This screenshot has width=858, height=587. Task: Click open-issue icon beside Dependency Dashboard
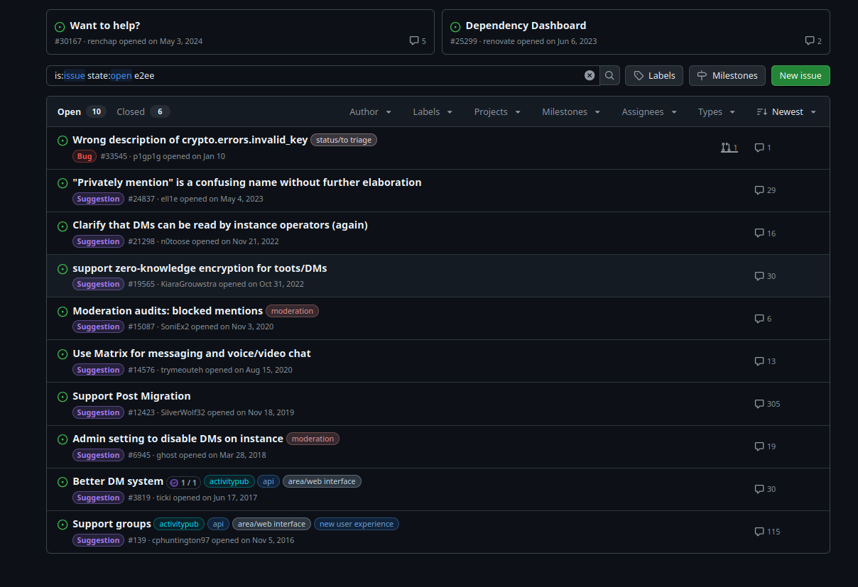click(455, 27)
